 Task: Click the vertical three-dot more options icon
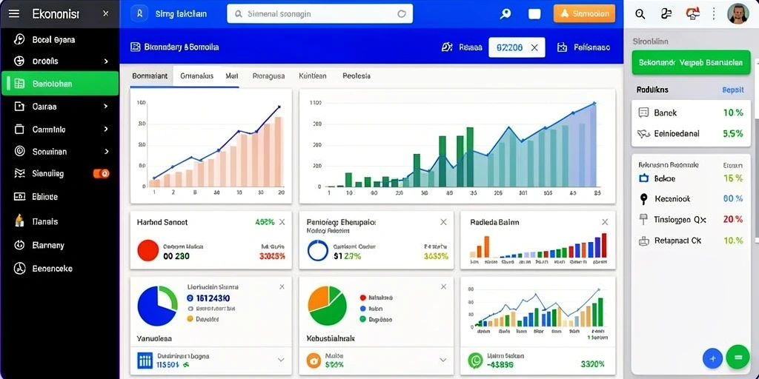click(714, 14)
